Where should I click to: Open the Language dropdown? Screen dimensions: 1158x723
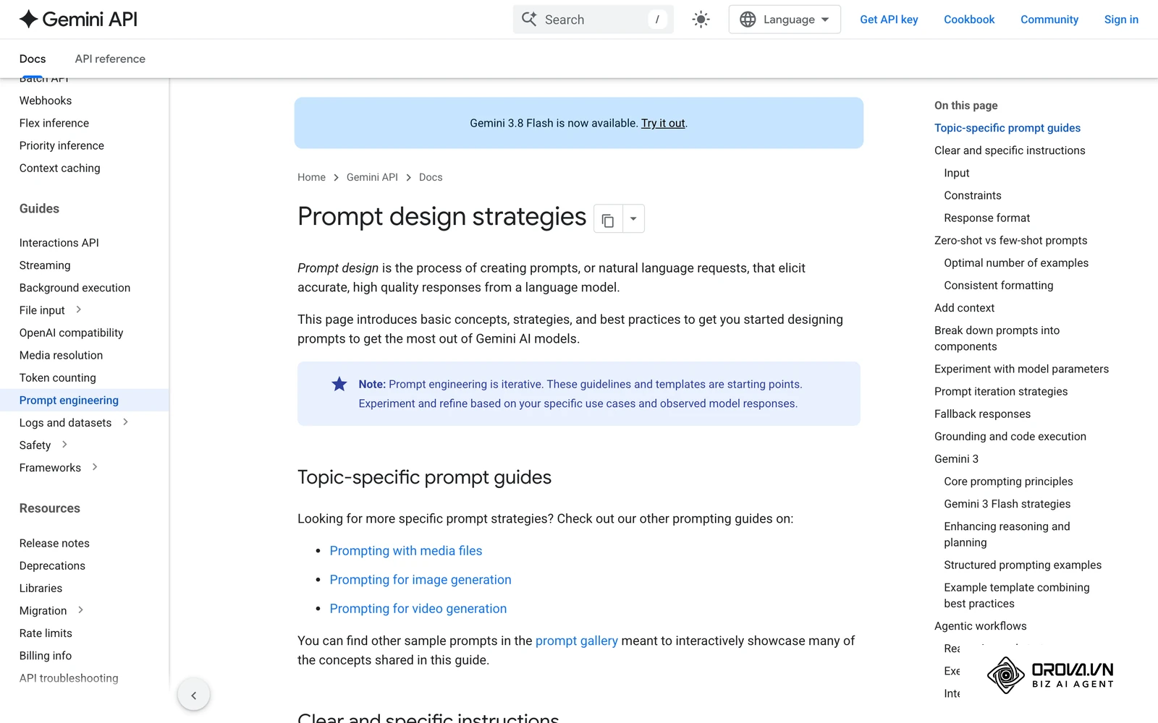(x=785, y=20)
